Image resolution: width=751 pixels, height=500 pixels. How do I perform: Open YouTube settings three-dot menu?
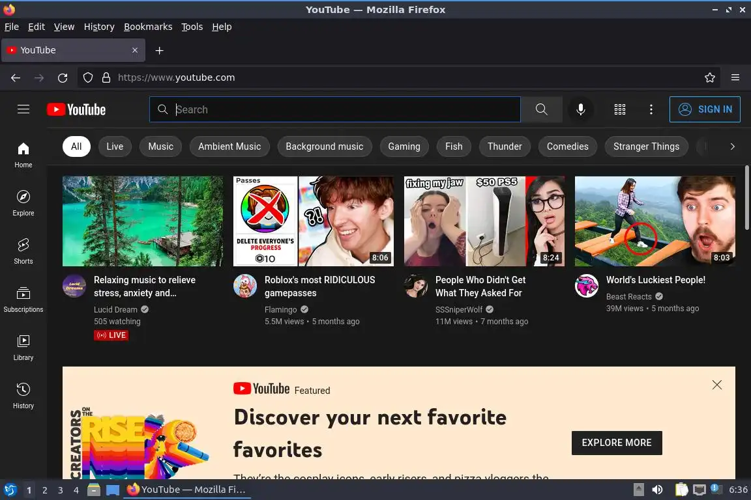tap(651, 109)
